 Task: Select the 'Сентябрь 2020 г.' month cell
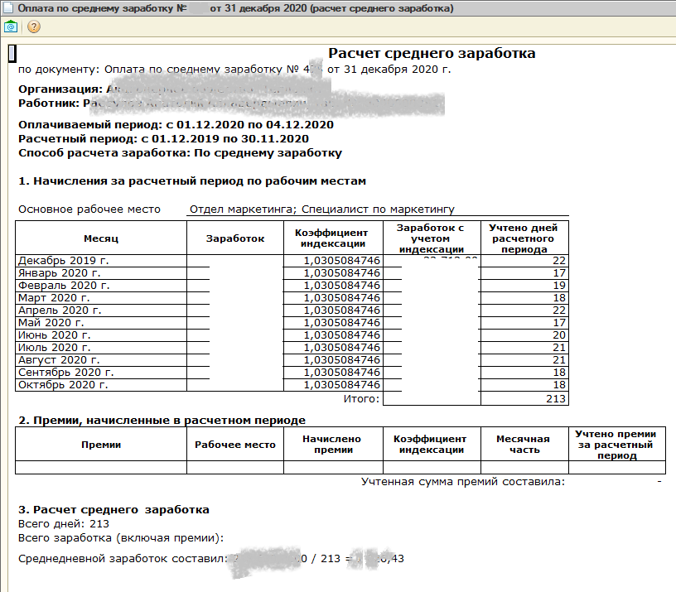[101, 373]
